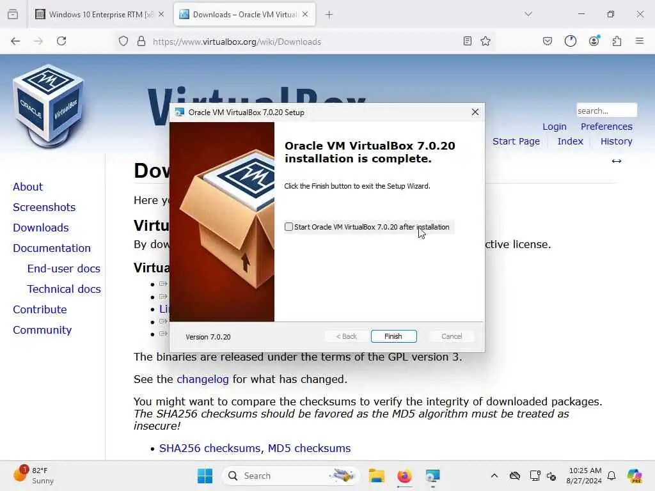Bookmark this page with the star icon
Image resolution: width=655 pixels, height=491 pixels.
[x=485, y=41]
